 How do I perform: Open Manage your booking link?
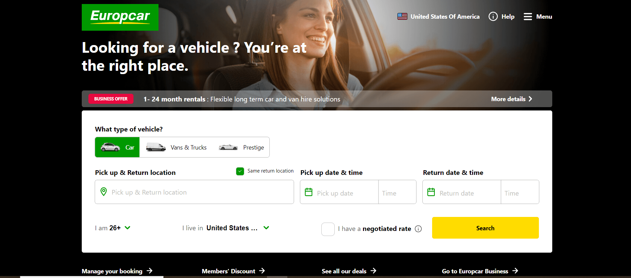[112, 271]
